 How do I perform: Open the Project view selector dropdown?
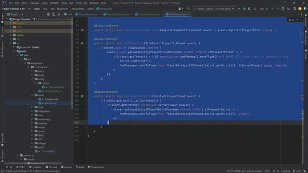15,14
